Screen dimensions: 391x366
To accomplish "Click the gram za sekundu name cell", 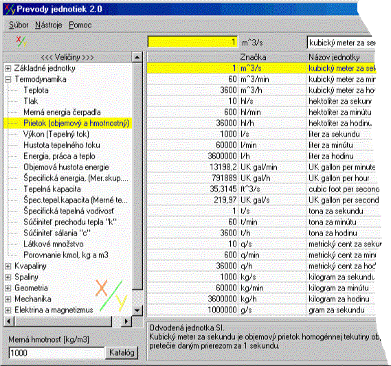I will (341, 310).
